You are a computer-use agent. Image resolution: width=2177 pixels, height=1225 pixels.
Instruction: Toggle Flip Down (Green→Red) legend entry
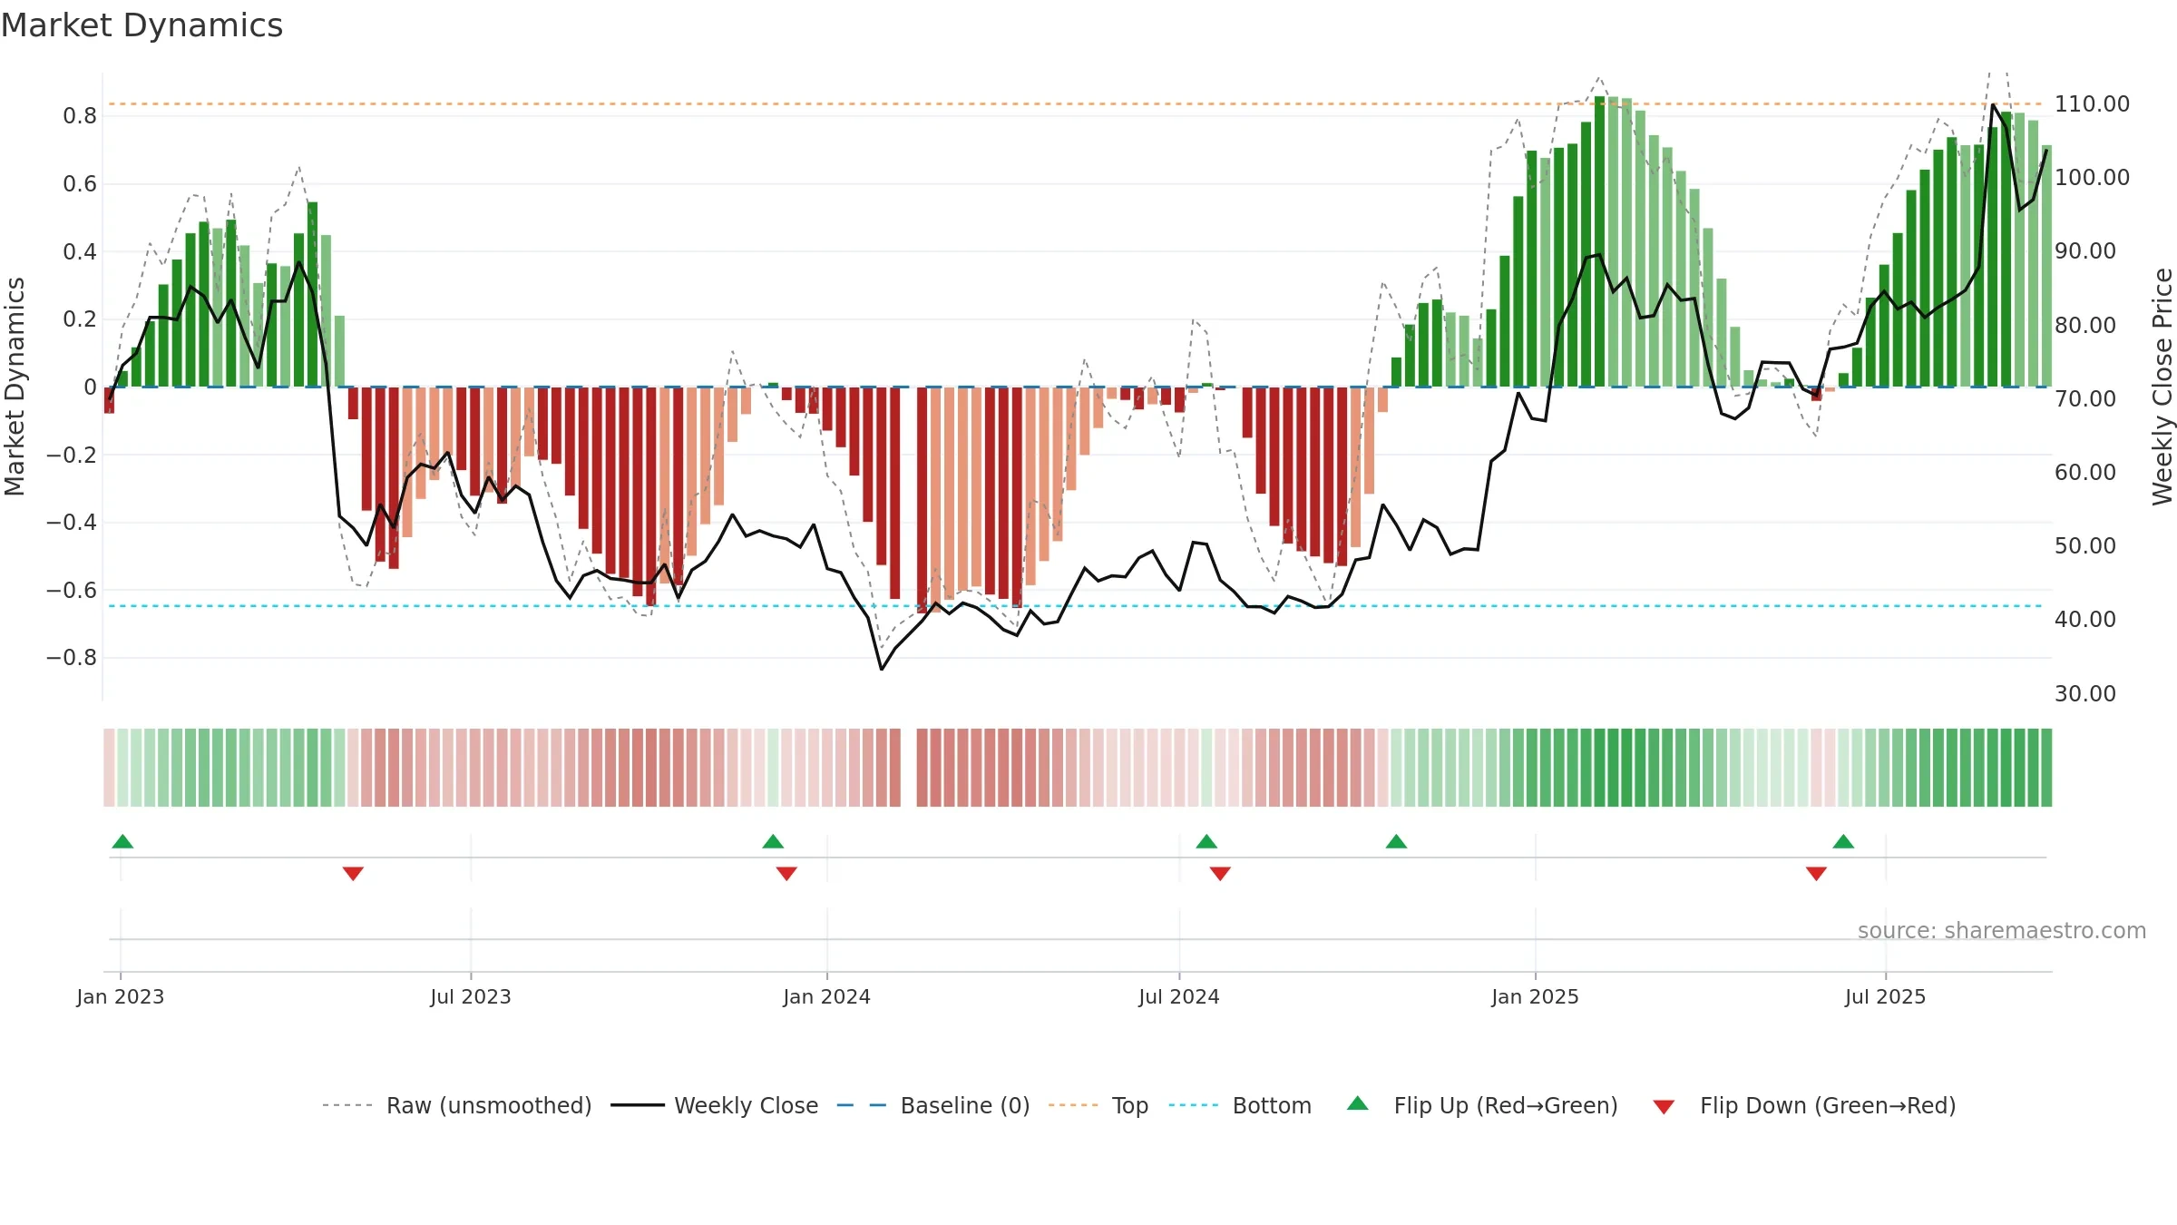pyautogui.click(x=1803, y=1105)
